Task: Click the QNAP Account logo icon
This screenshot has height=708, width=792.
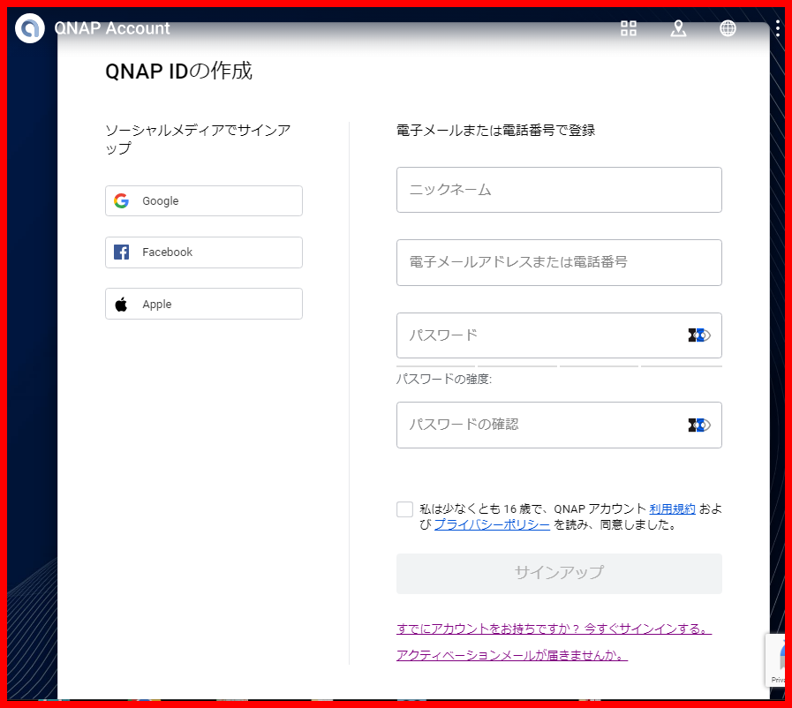Action: click(x=30, y=28)
